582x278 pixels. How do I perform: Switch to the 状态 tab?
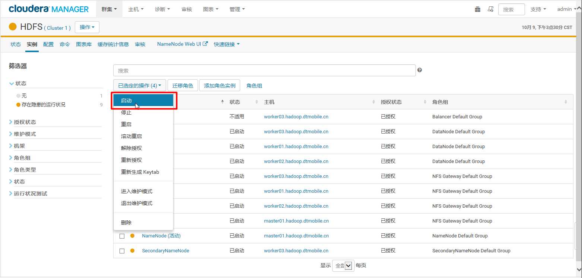point(16,44)
